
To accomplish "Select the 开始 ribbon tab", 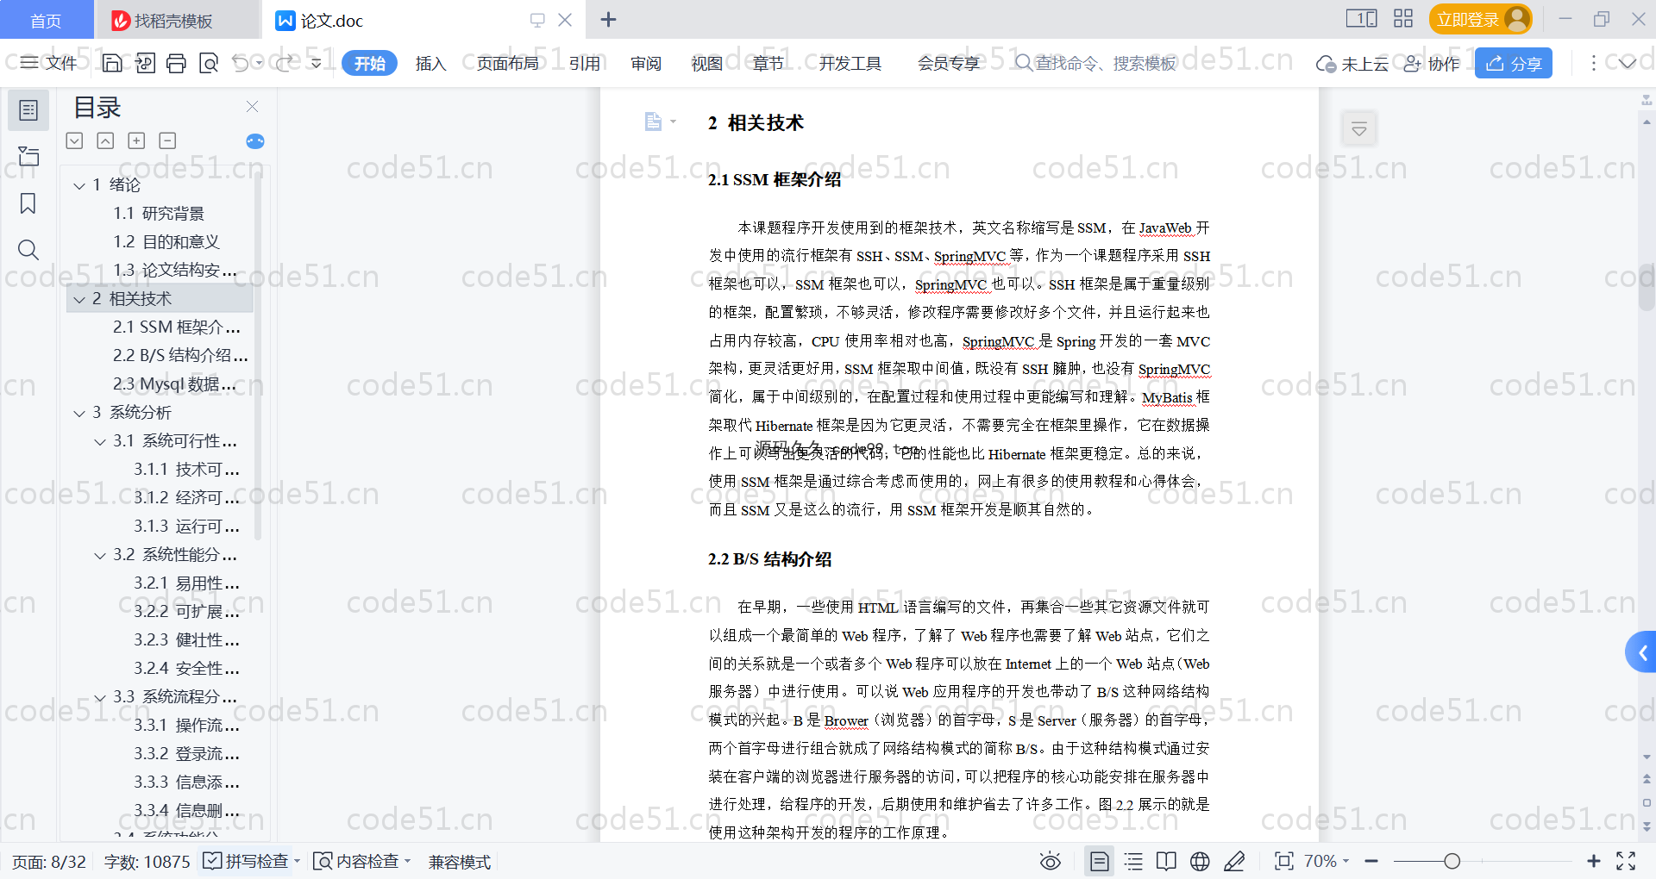I will [369, 63].
